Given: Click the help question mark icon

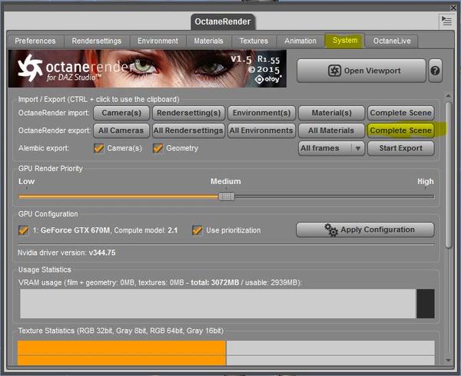Looking at the screenshot, I should (435, 71).
